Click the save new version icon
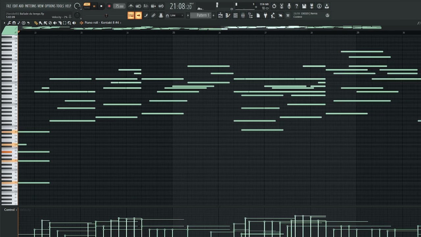 [x=311, y=6]
